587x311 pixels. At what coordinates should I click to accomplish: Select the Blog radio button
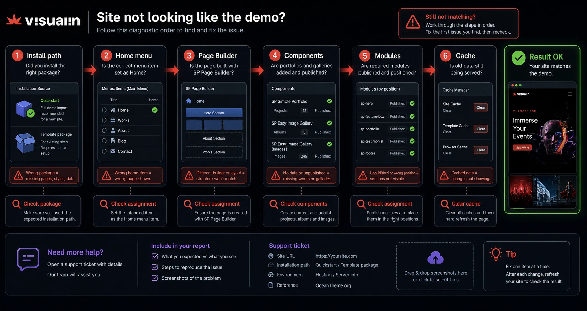pos(104,141)
